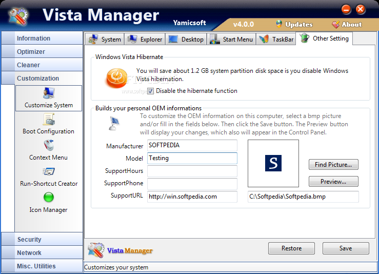Click the v4.0.0 version label
The height and width of the screenshot is (274, 379).
tap(244, 25)
